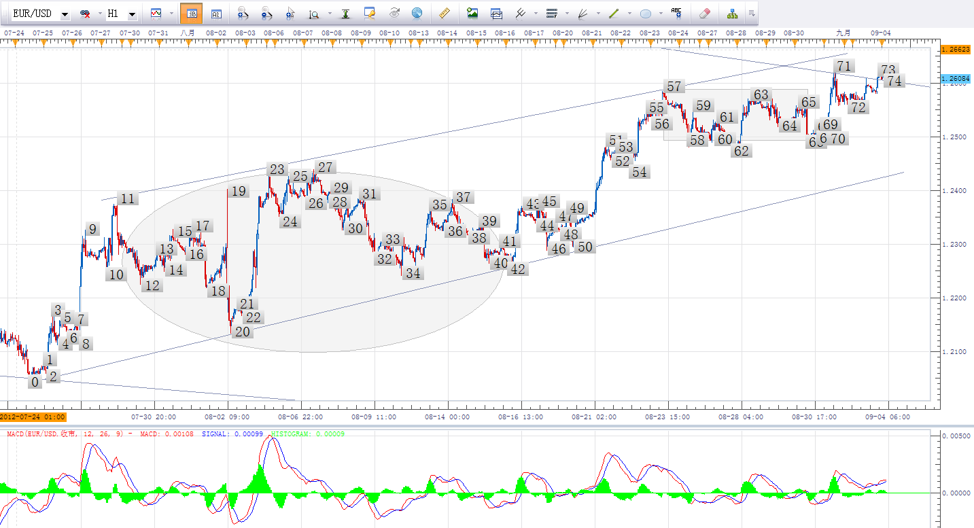The width and height of the screenshot is (974, 528).
Task: Click the add image to chart icon
Action: (x=472, y=13)
